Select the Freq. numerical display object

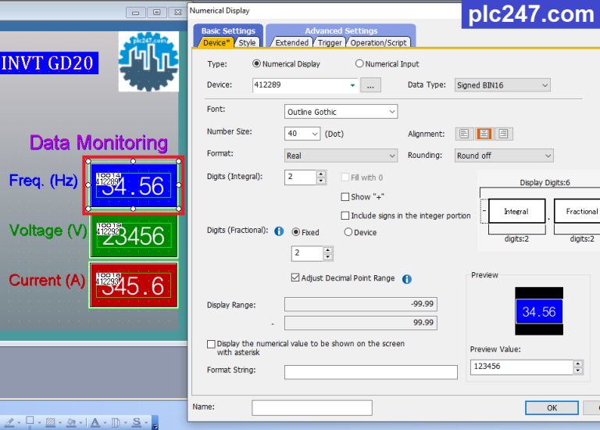point(134,185)
